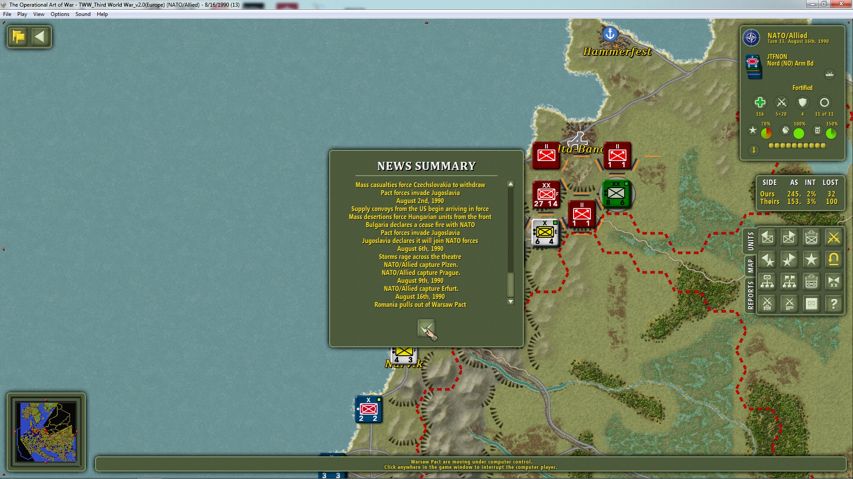Open the Help menu

(102, 14)
